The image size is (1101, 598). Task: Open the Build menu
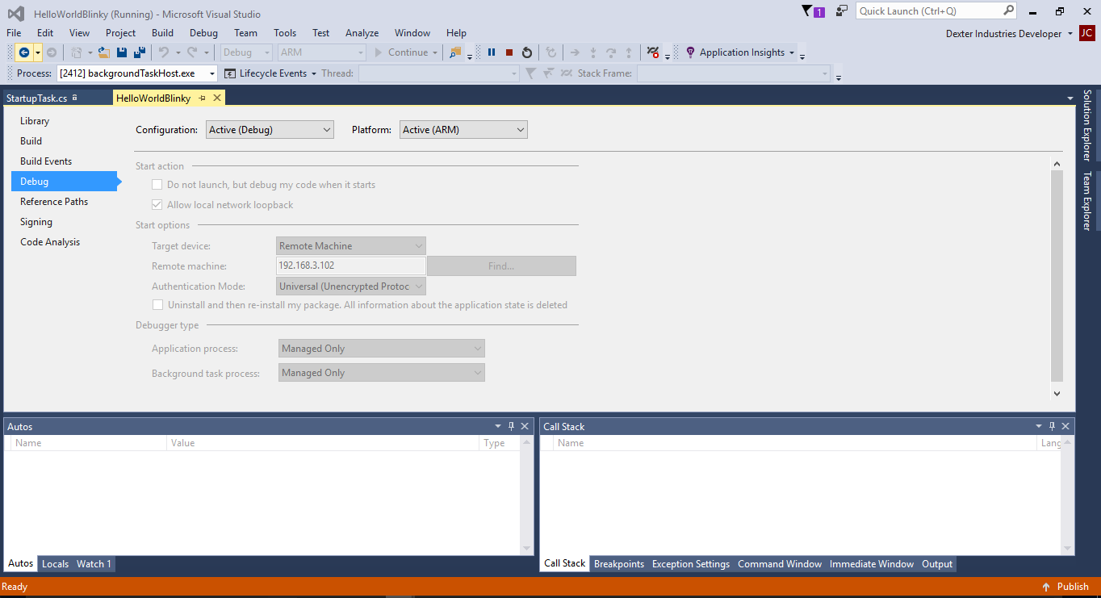(162, 33)
